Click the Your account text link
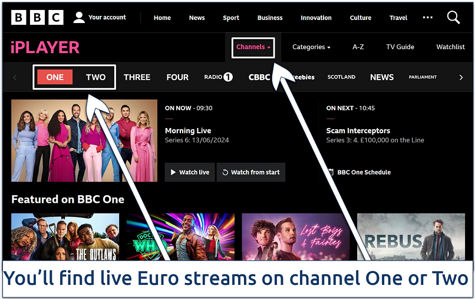 (107, 17)
